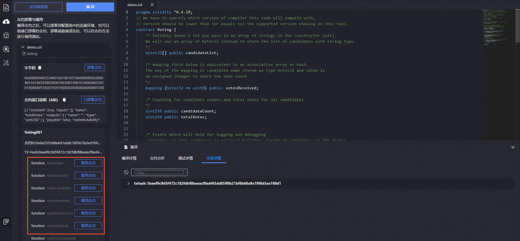This screenshot has height=241, width=520.
Task: Click the clear transactions circle-slash icon
Action: coord(126,172)
